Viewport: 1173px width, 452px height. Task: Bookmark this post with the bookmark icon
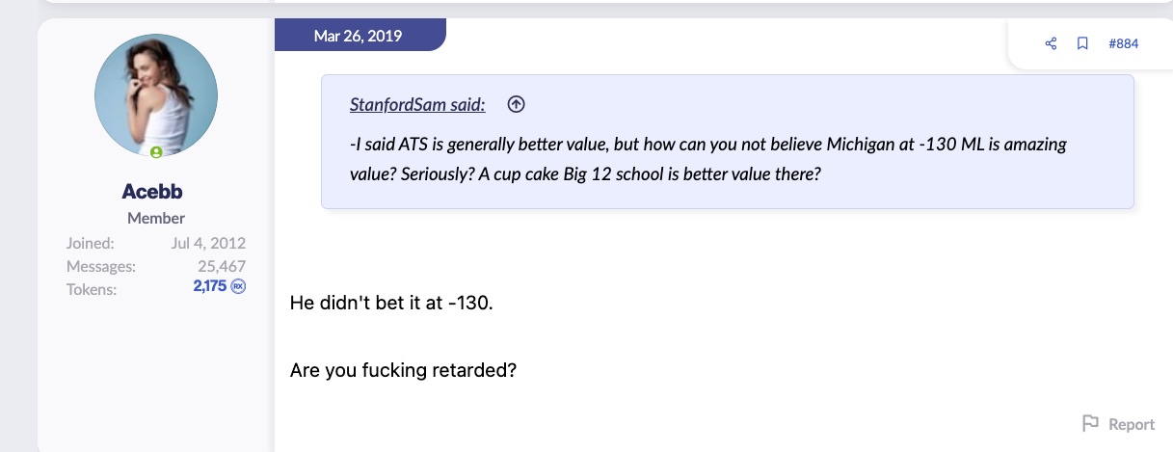tap(1082, 43)
